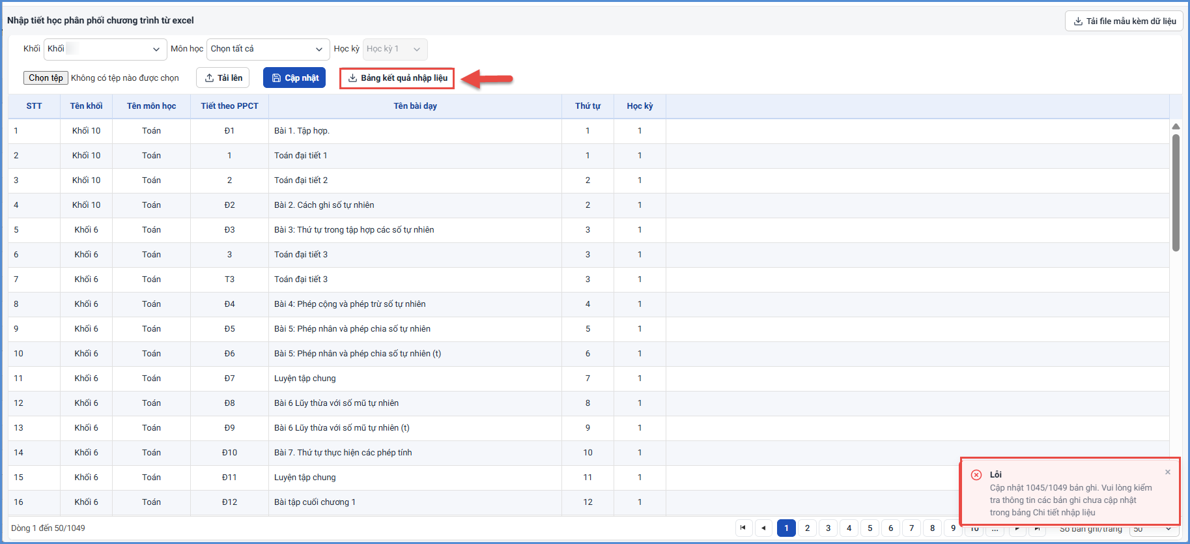Click the "T3" PPCT cell
This screenshot has width=1190, height=544.
click(x=229, y=279)
